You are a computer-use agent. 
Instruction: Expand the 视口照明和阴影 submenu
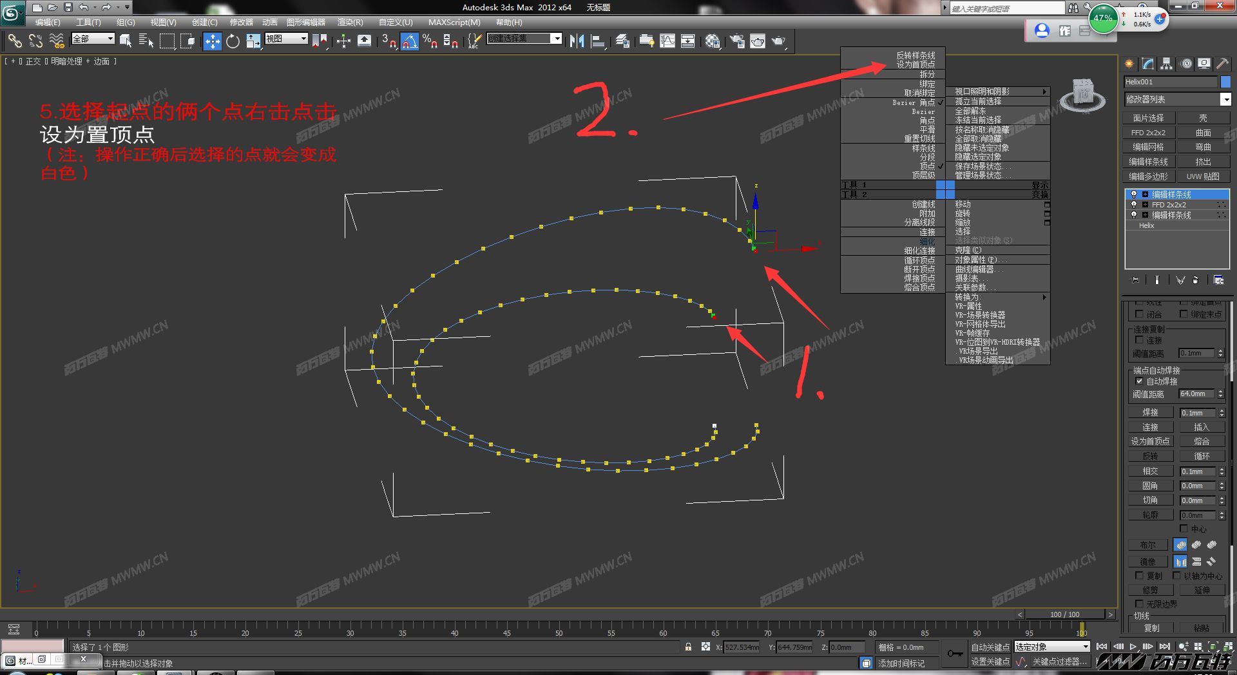tap(997, 92)
